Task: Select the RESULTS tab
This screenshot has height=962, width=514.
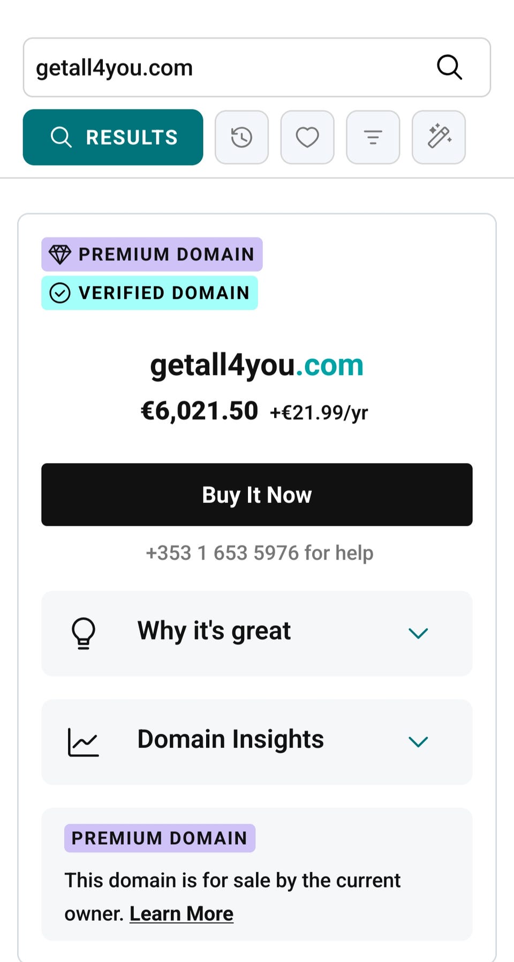Action: click(x=113, y=137)
